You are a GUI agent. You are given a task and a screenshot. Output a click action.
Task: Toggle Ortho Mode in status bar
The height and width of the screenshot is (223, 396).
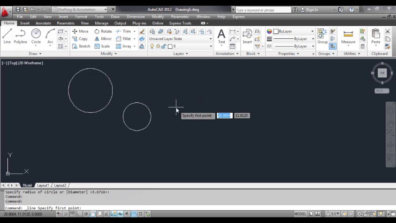tap(79, 214)
